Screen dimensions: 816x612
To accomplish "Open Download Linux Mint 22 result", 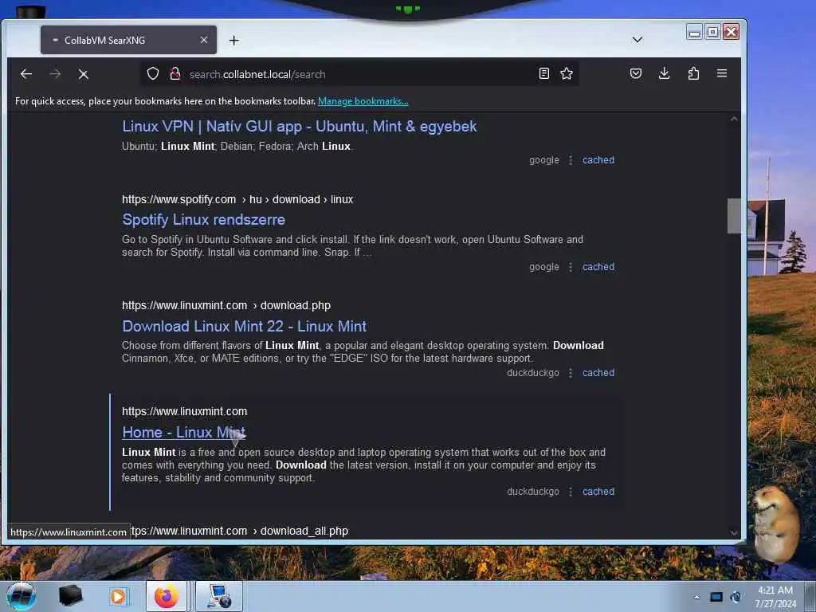I will (x=244, y=326).
